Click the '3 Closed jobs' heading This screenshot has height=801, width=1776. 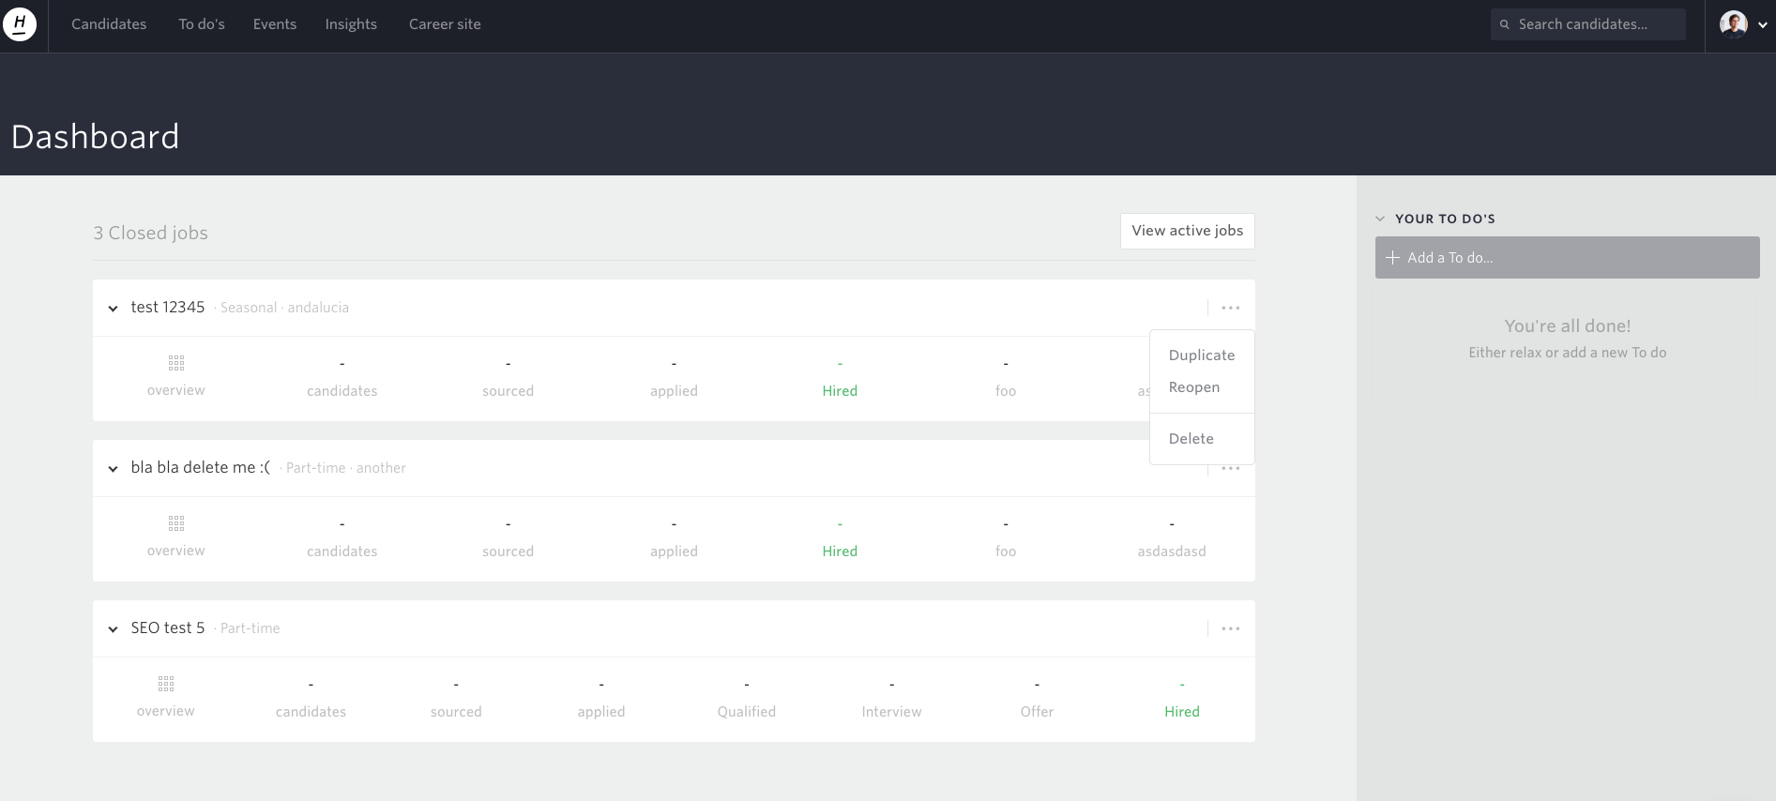pos(150,233)
